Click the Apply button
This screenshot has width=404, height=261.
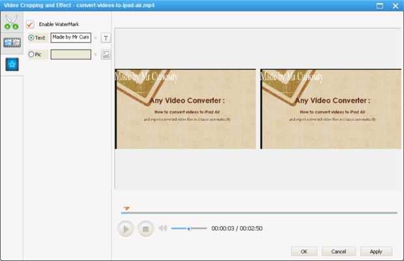[376, 251]
